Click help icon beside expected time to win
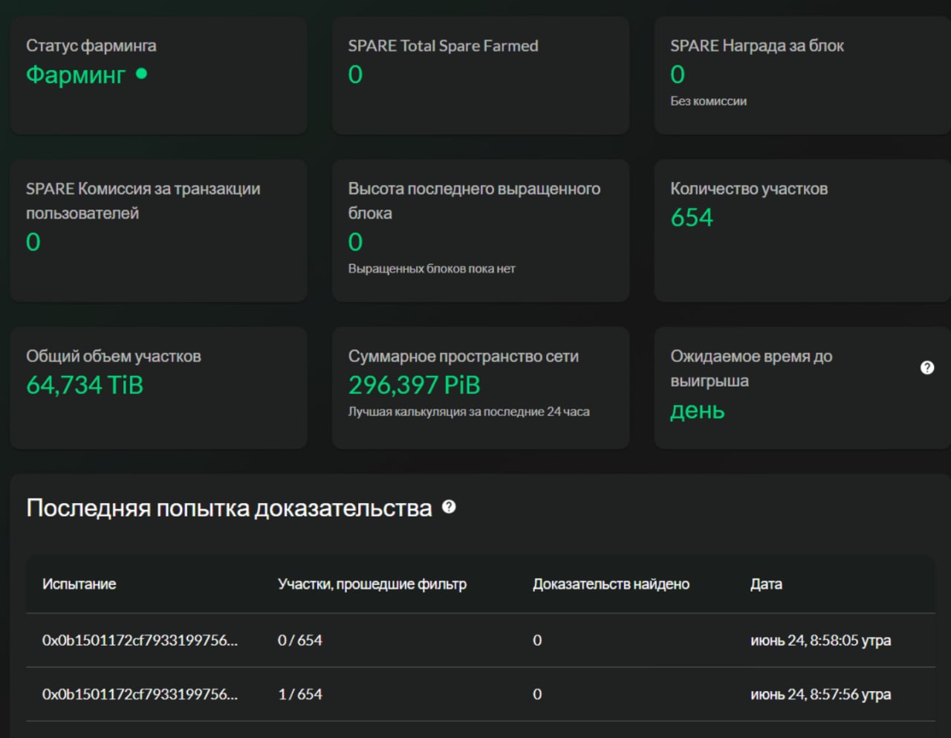Screen dimensions: 951x738 point(926,367)
